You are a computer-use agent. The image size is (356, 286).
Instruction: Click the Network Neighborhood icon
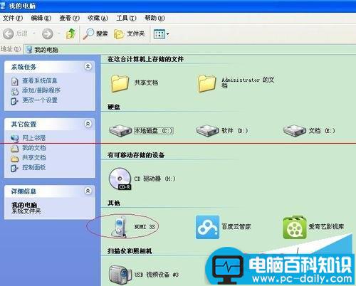(15, 138)
